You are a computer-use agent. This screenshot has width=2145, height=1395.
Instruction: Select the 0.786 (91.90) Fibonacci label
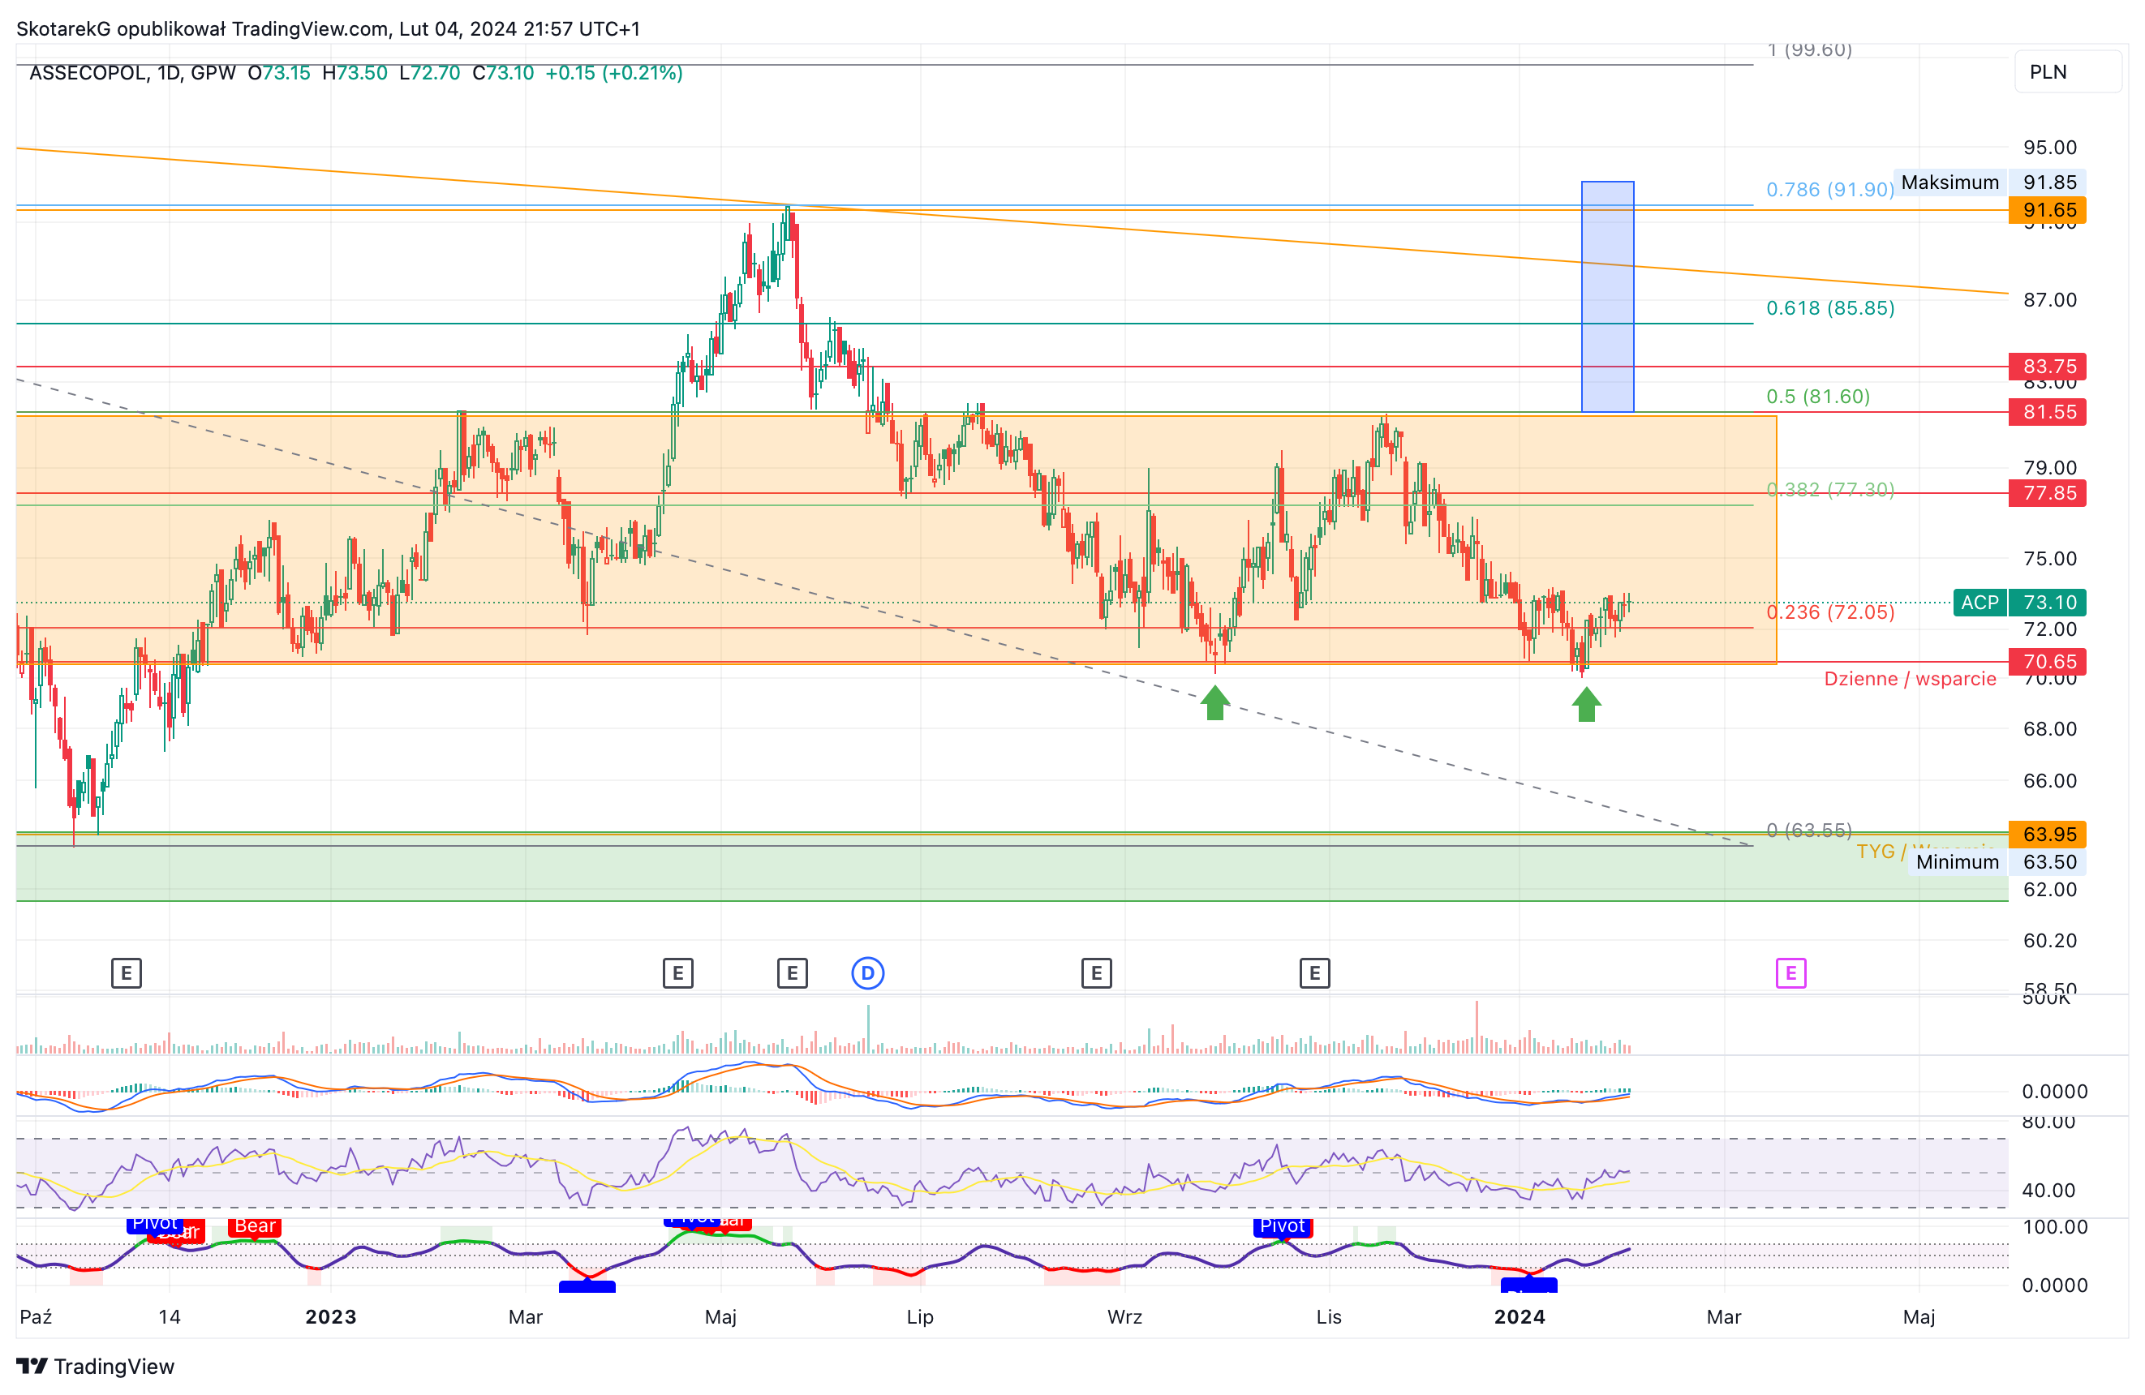tap(1829, 189)
